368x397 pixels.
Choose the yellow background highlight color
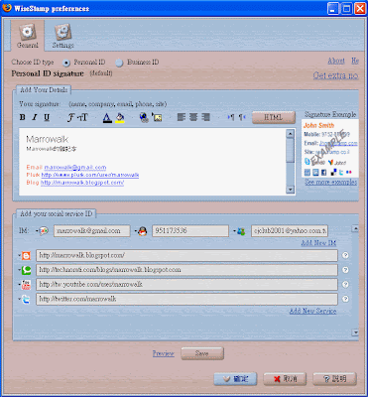[x=120, y=118]
